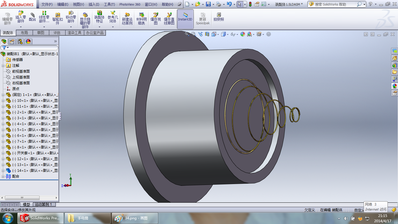Image resolution: width=398 pixels, height=224 pixels.
Task: Switch to the 布局 (Layout) tab
Action: coord(24,33)
